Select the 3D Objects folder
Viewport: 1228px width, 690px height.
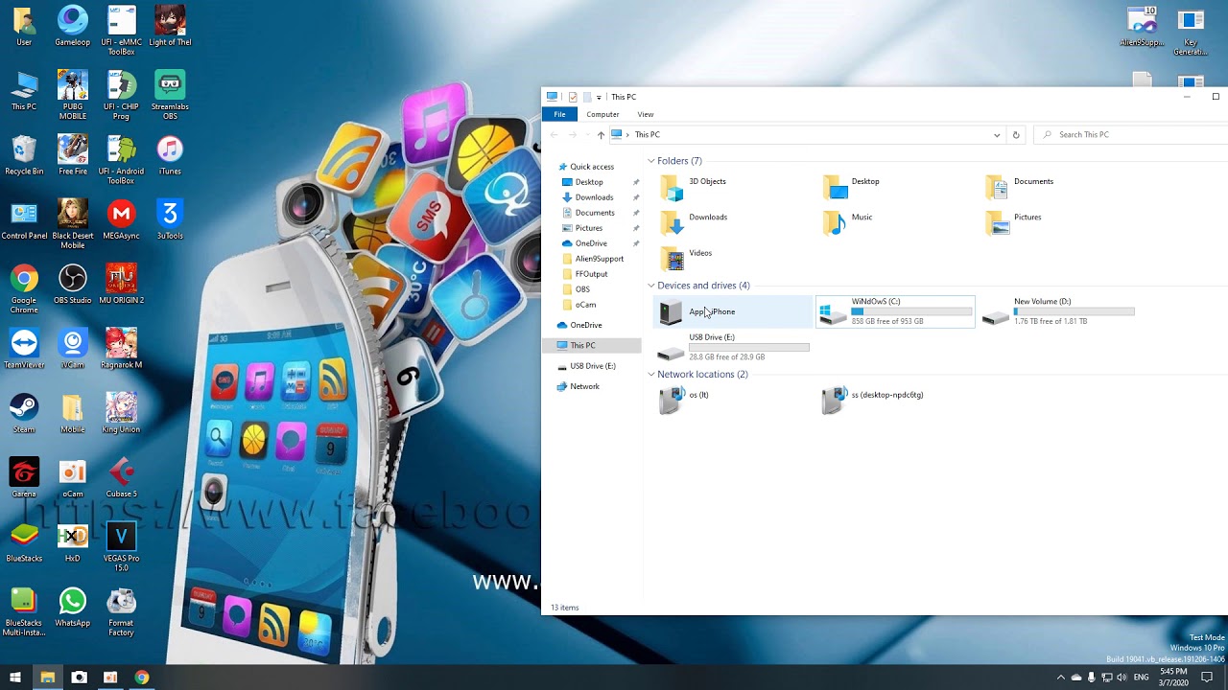(693, 186)
